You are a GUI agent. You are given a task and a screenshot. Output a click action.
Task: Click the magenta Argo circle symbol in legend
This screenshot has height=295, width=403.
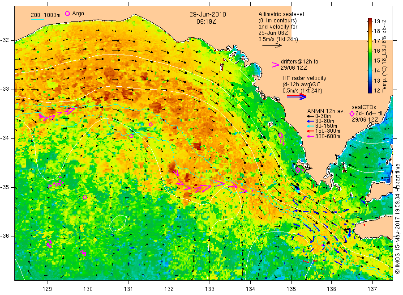pyautogui.click(x=67, y=13)
